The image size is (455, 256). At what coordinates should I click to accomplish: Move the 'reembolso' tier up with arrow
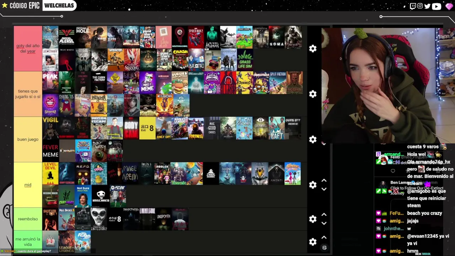324,215
